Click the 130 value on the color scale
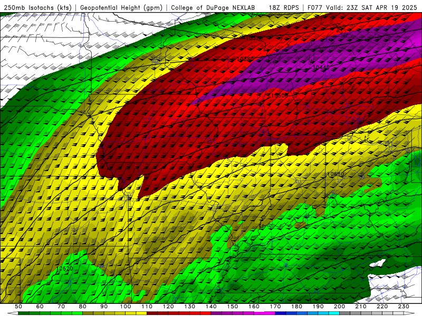Viewport: 422px width, 316px height. point(190,307)
